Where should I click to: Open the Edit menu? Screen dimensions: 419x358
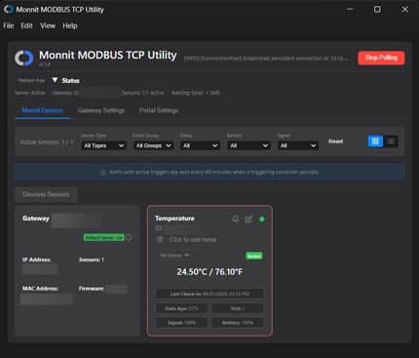point(26,25)
